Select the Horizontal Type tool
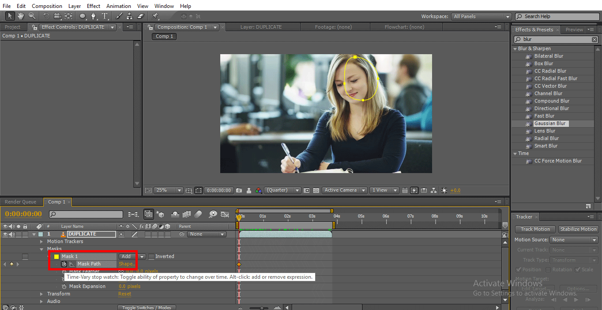 coord(105,16)
